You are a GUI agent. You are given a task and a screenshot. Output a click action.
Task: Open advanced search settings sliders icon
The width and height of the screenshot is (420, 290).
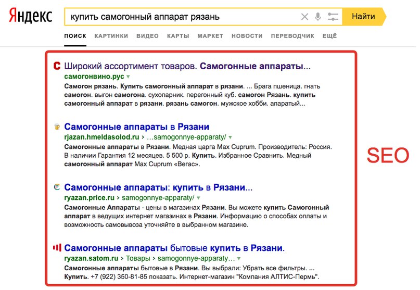coord(333,17)
